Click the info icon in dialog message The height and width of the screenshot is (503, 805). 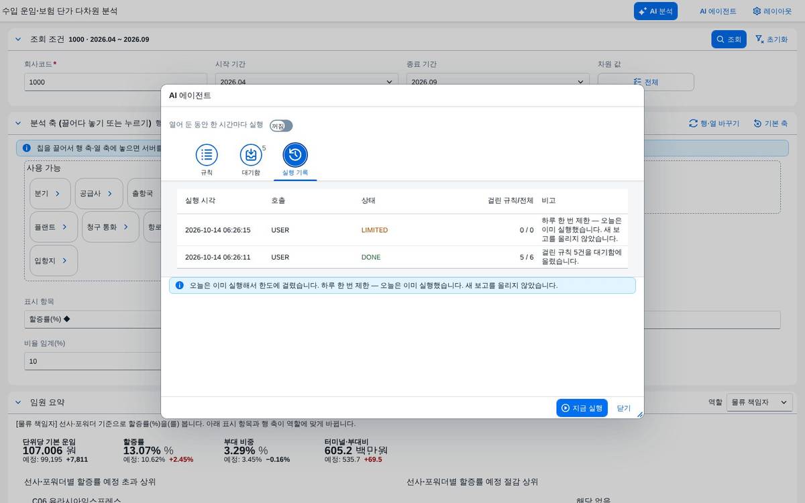(179, 285)
